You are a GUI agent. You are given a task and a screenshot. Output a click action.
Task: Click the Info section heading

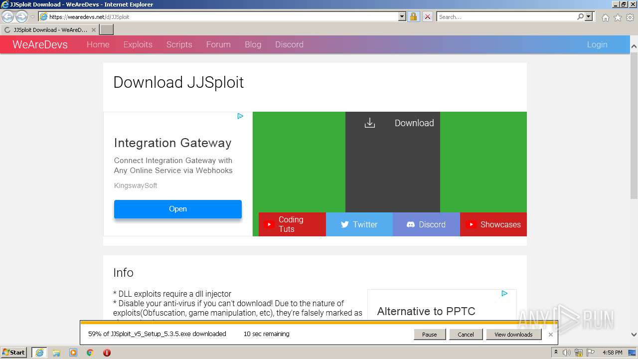point(123,273)
